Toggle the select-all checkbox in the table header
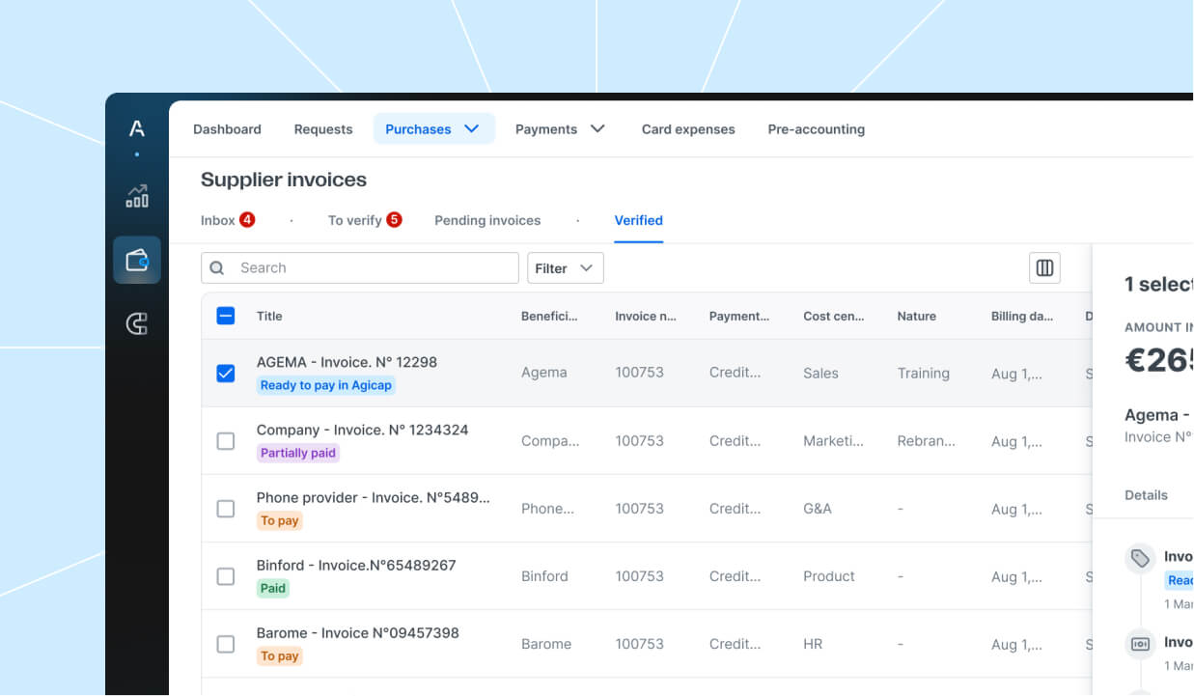Screen dimensions: 1194x696 tap(225, 316)
